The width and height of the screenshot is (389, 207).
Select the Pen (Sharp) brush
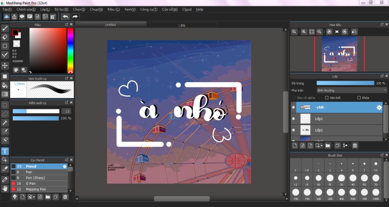click(x=39, y=178)
